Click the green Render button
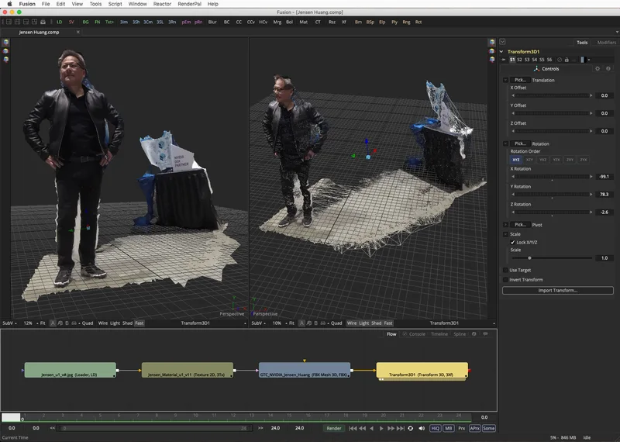Image resolution: width=620 pixels, height=442 pixels. click(334, 428)
